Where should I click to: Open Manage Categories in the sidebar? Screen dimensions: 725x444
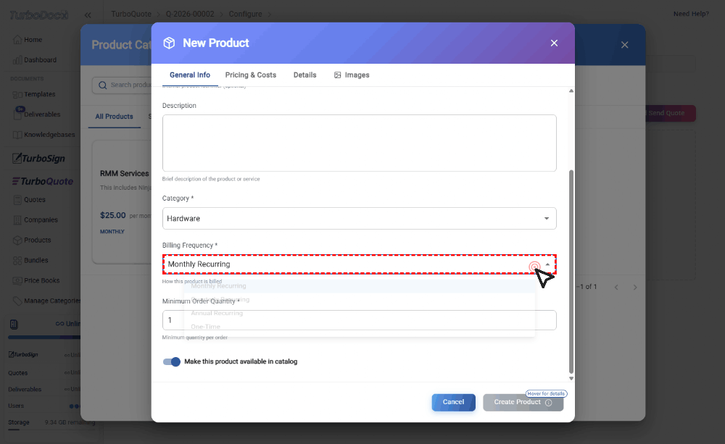click(46, 301)
